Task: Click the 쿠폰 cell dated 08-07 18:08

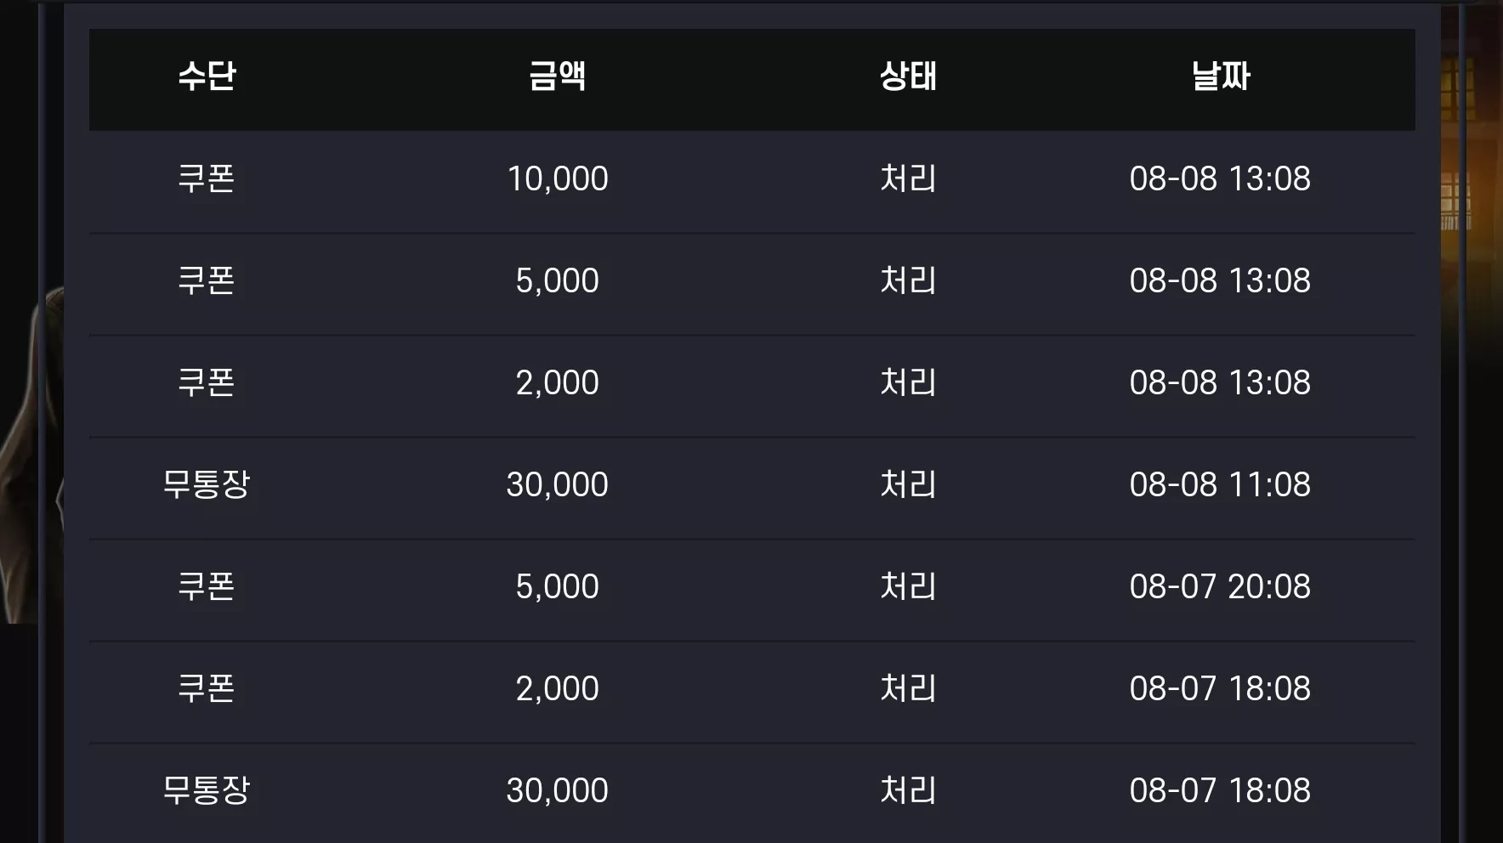Action: 207,688
